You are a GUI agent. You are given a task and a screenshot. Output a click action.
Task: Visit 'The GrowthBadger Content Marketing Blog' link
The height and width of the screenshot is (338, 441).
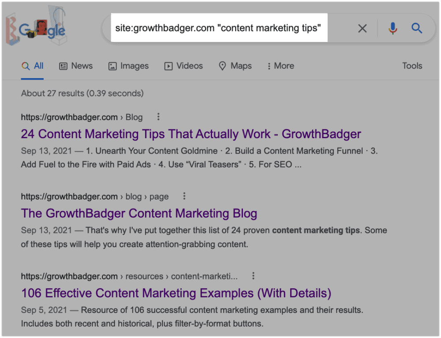point(138,213)
